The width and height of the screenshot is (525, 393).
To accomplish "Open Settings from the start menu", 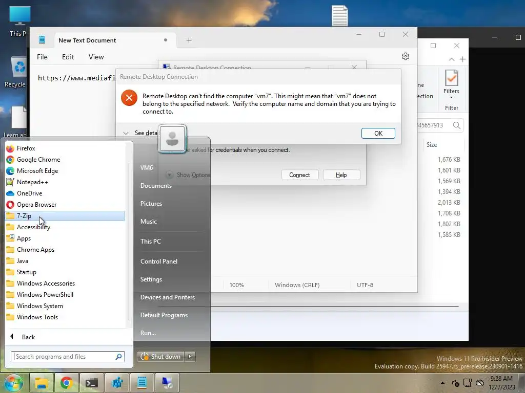I will (151, 279).
